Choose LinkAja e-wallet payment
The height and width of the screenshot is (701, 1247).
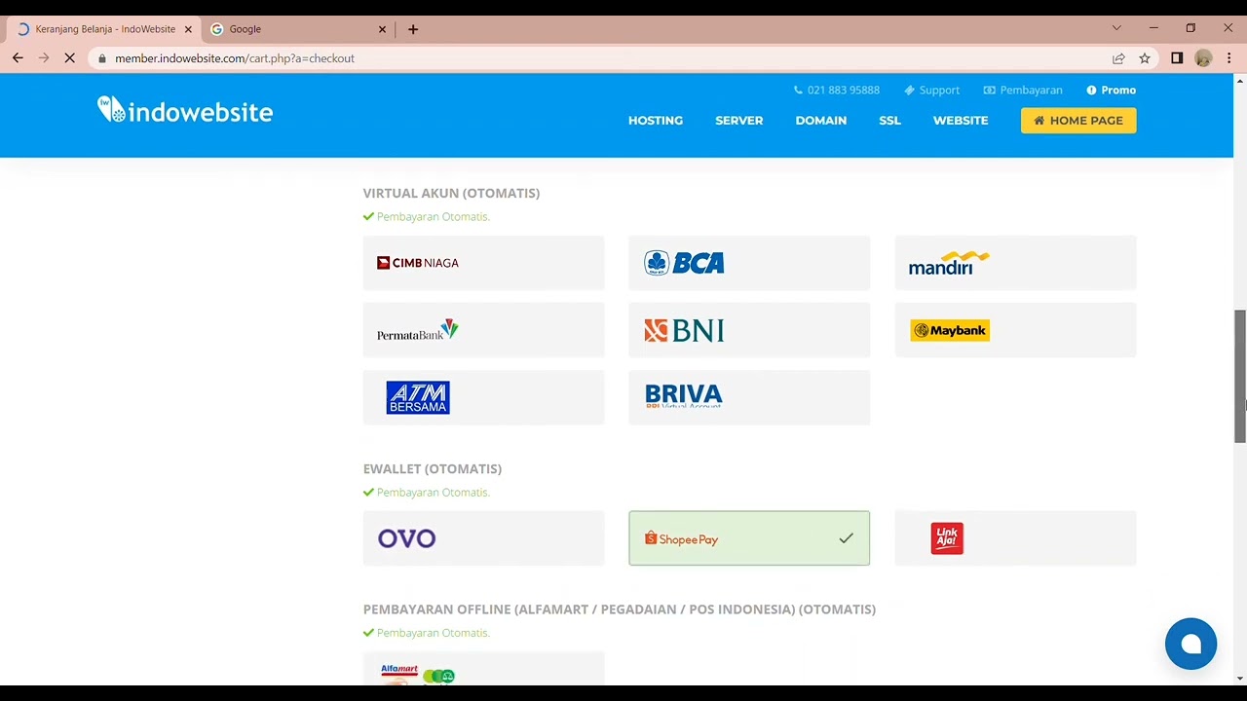(1015, 538)
